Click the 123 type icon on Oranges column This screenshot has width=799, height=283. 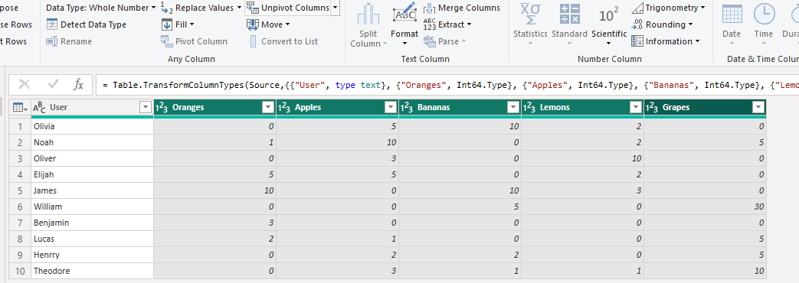point(162,107)
